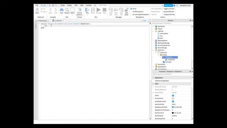Switch to the VIEW ribbon tab

(x=82, y=5)
